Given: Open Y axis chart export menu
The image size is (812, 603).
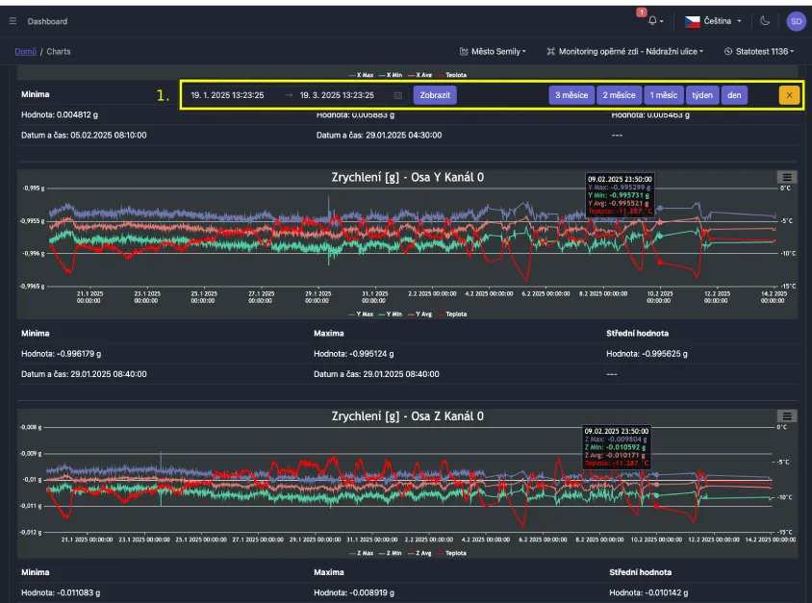Looking at the screenshot, I should pos(787,177).
